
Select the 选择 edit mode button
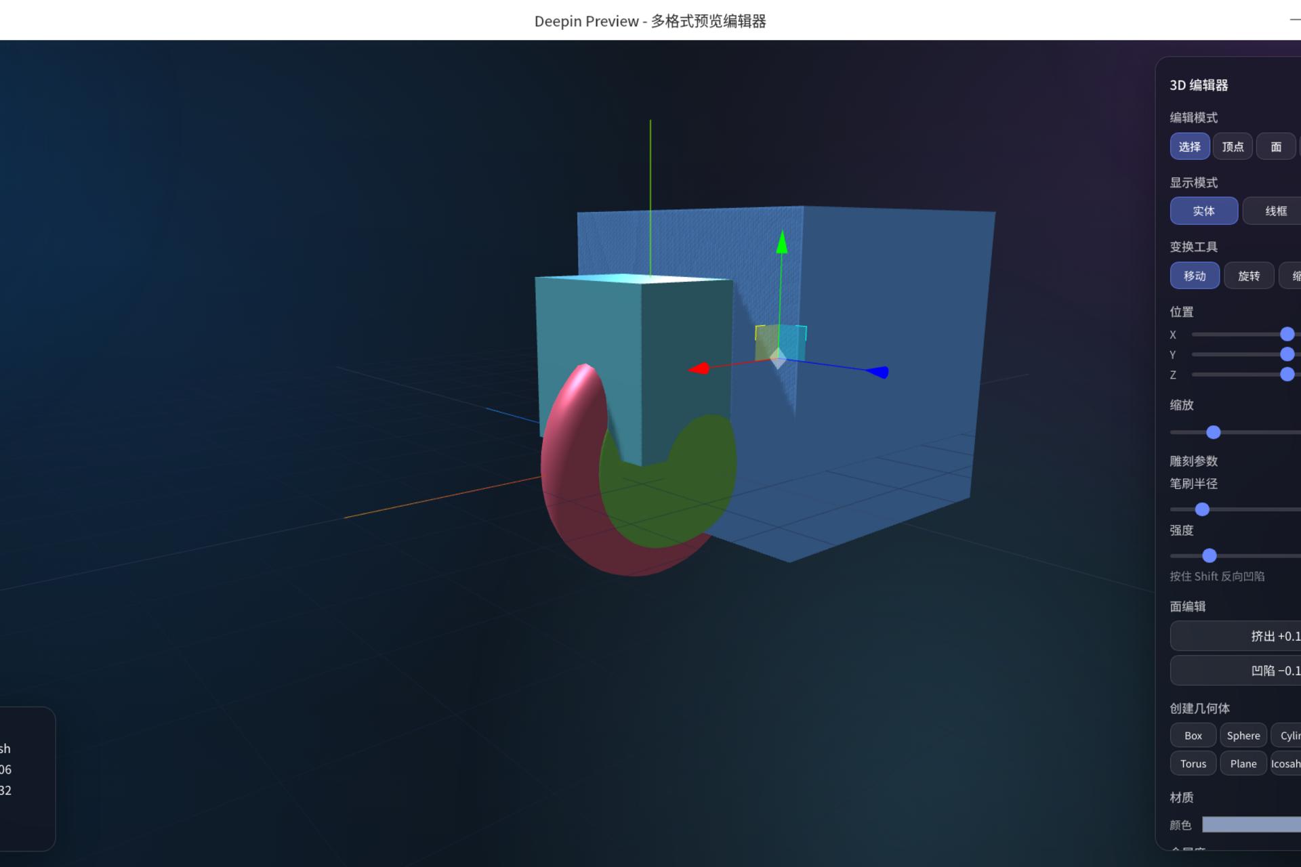(x=1189, y=146)
